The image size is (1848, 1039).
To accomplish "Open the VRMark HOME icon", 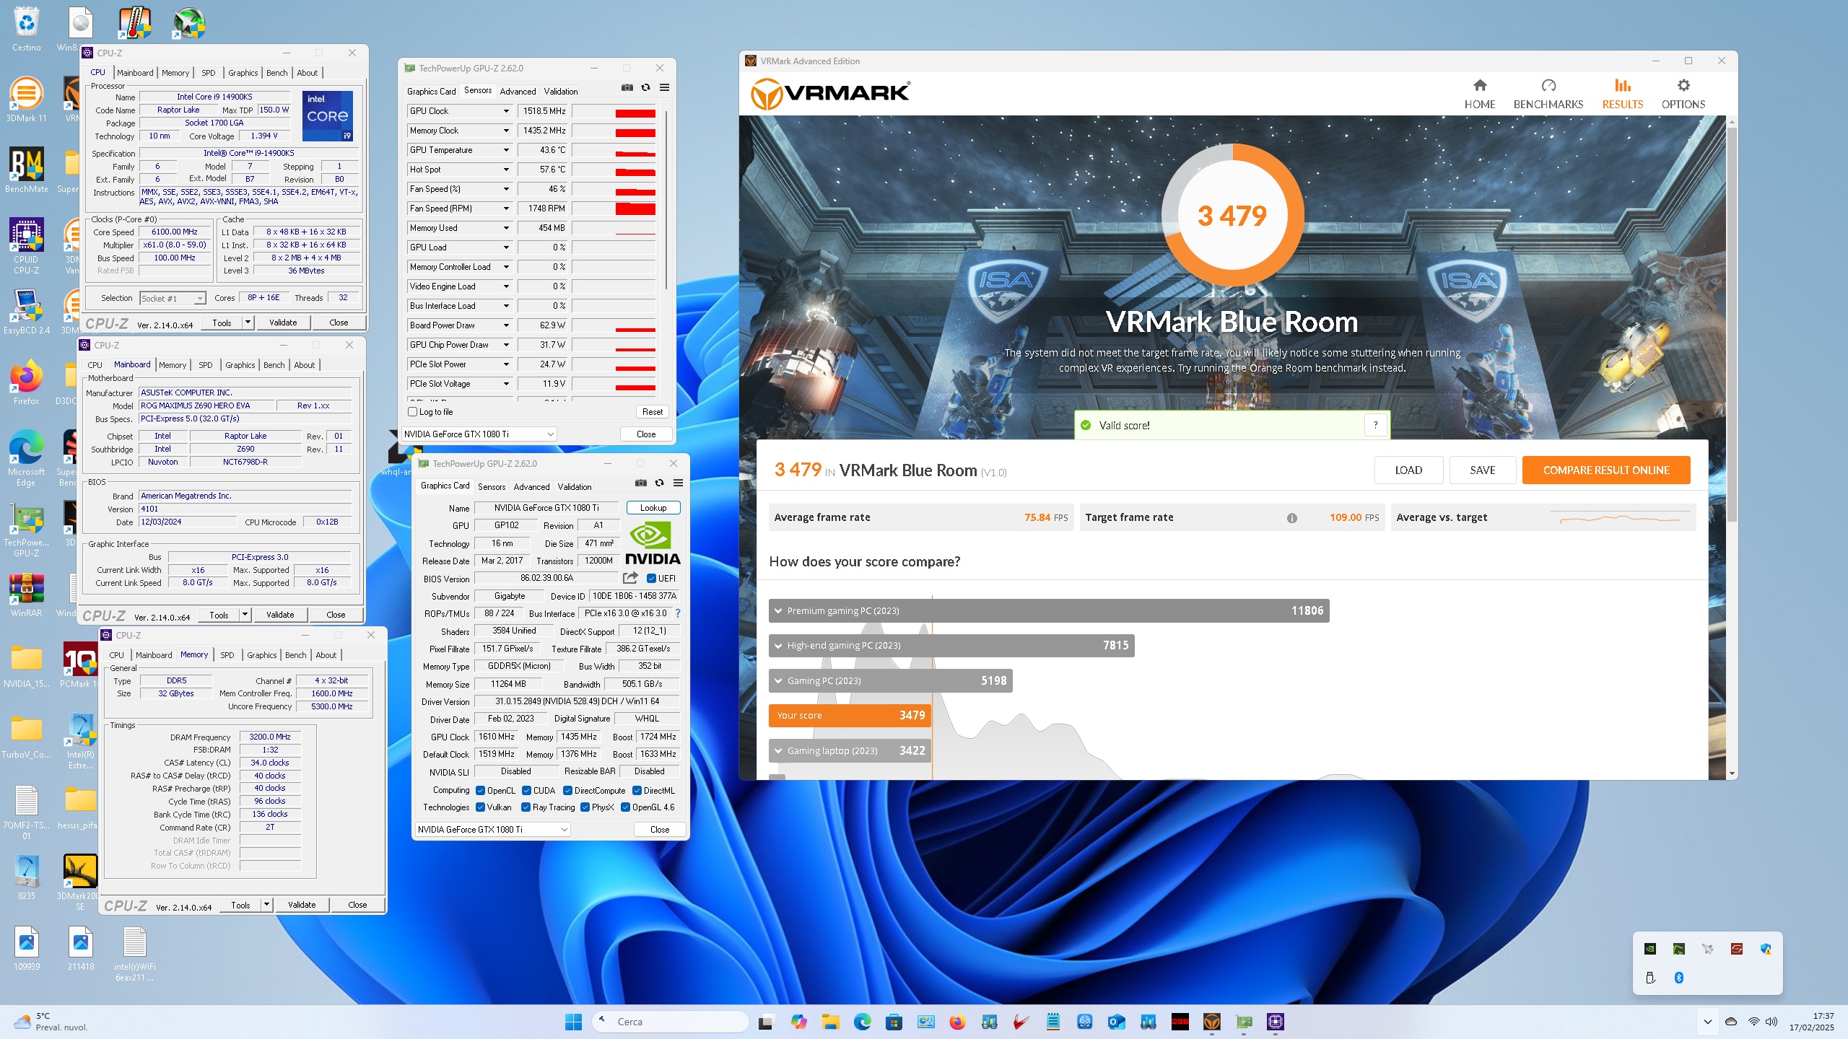I will [1480, 85].
